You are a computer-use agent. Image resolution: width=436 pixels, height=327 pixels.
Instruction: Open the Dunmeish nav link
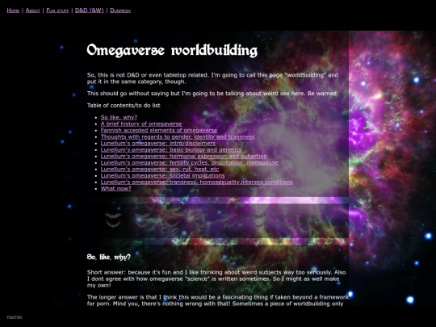point(120,10)
